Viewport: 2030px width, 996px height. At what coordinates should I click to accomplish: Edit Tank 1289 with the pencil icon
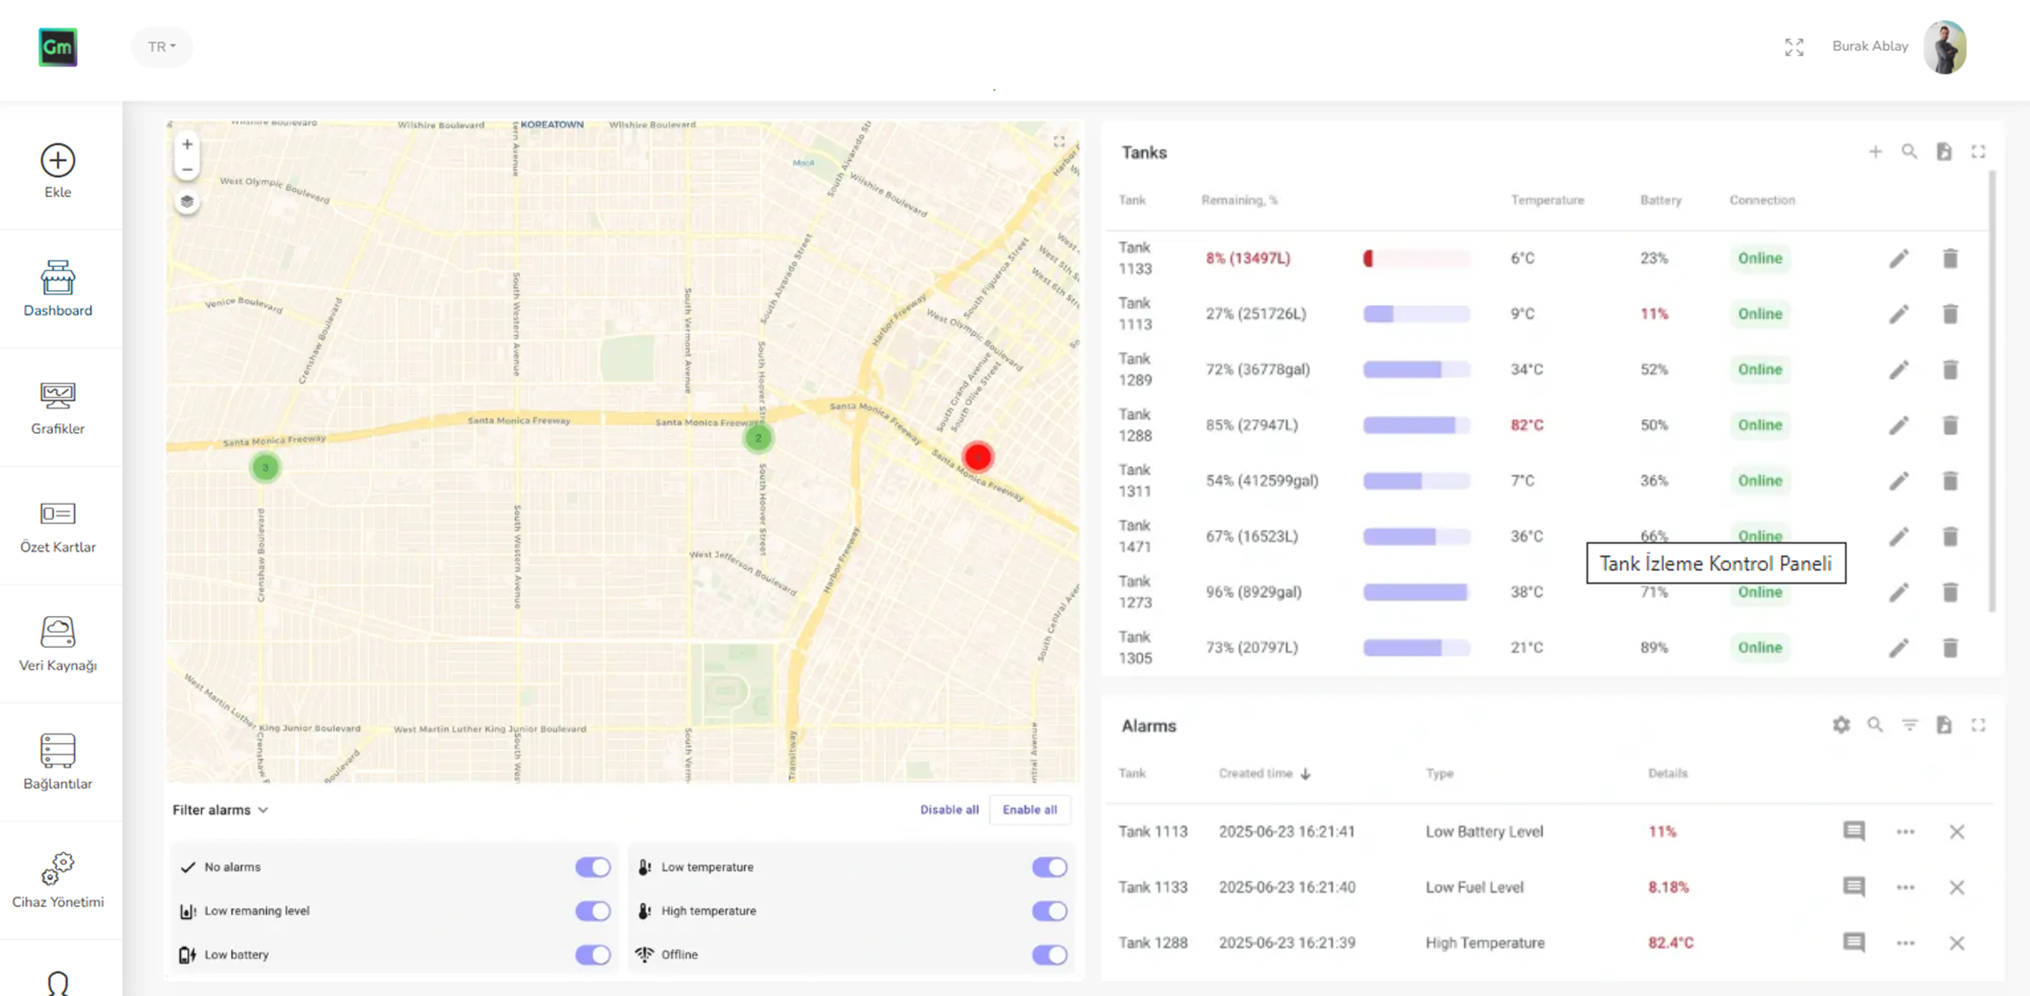[1900, 369]
